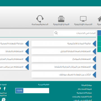101x101 pixels.
Task: Open موقع الامانة footer link
Action: pyautogui.click(x=86, y=85)
